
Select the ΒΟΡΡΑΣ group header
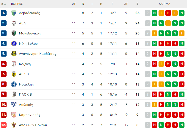coord(17,4)
